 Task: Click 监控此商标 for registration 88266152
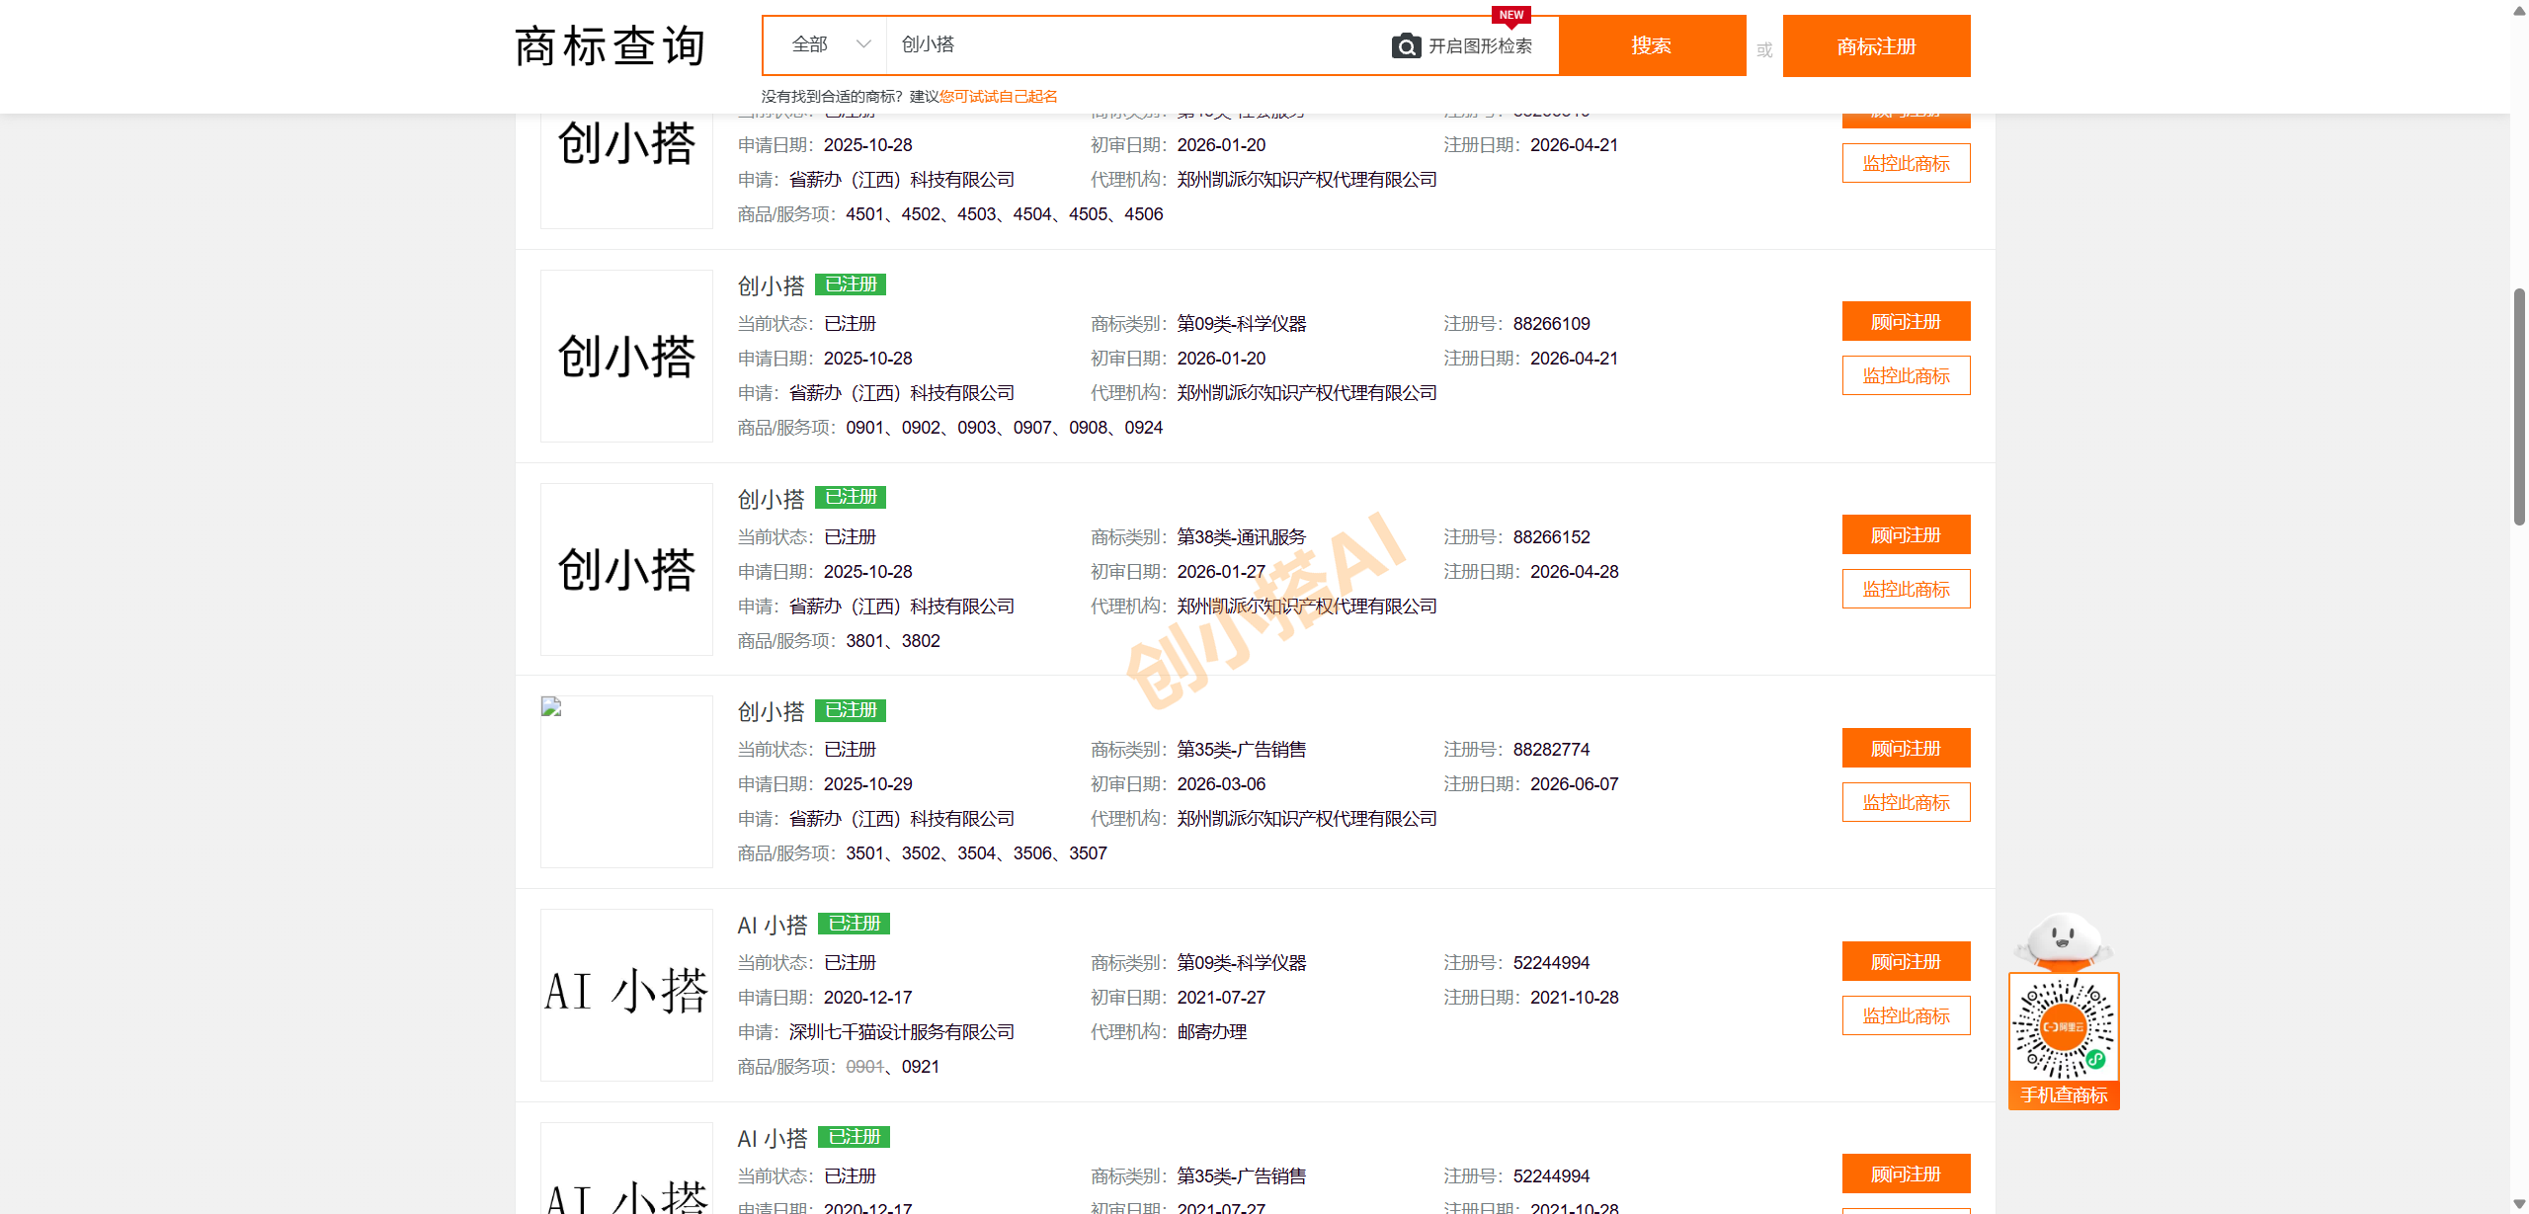pyautogui.click(x=1906, y=589)
